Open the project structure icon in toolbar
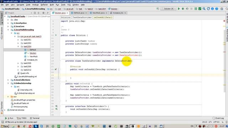The height and width of the screenshot is (128, 228). tap(222, 9)
